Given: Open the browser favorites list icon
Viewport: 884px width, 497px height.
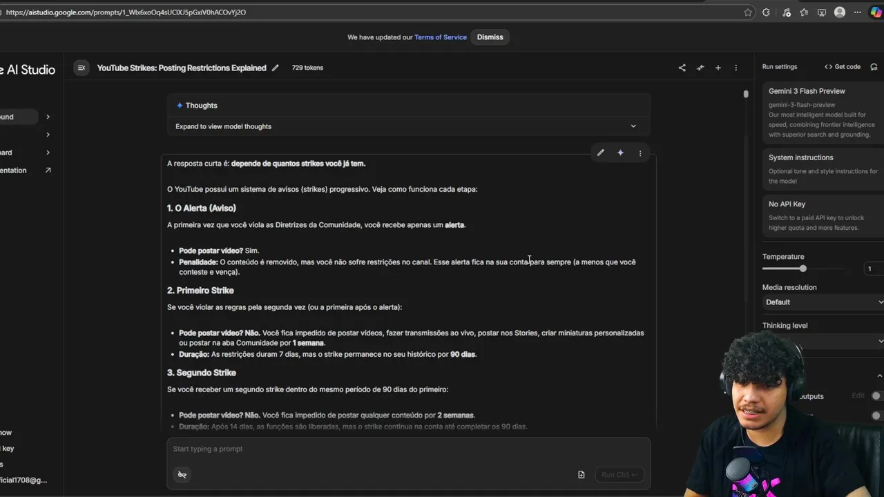Looking at the screenshot, I should [804, 12].
